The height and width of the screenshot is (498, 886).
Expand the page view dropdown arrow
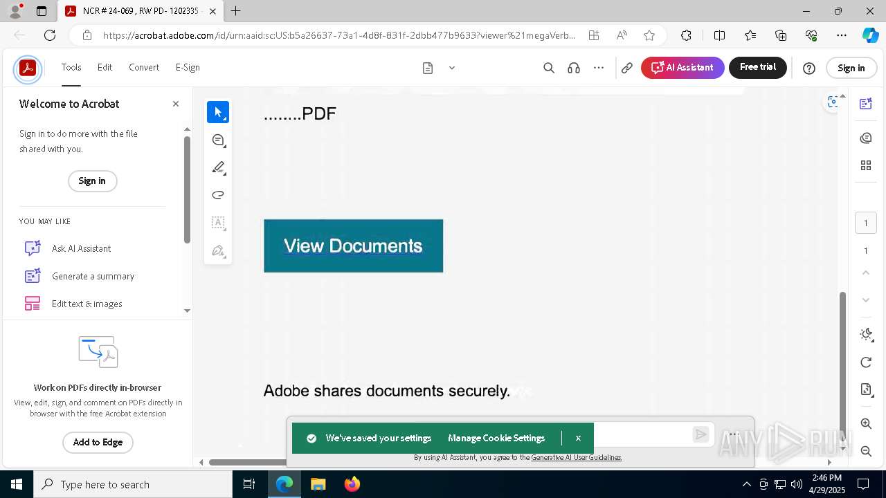(x=452, y=68)
